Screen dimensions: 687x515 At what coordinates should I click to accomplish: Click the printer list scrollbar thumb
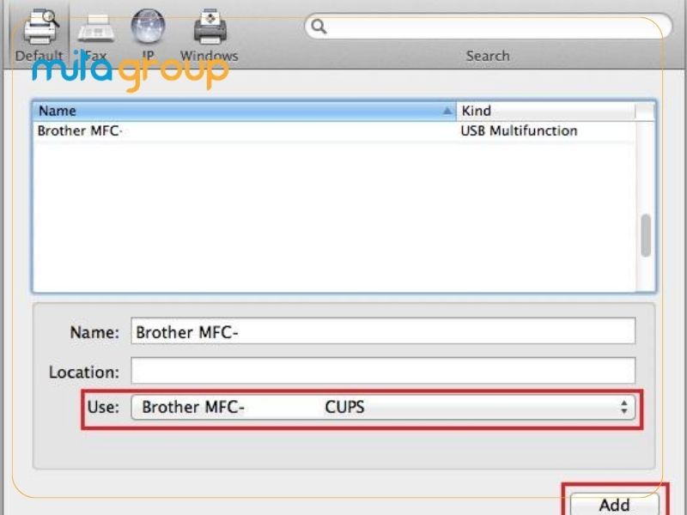coord(646,235)
